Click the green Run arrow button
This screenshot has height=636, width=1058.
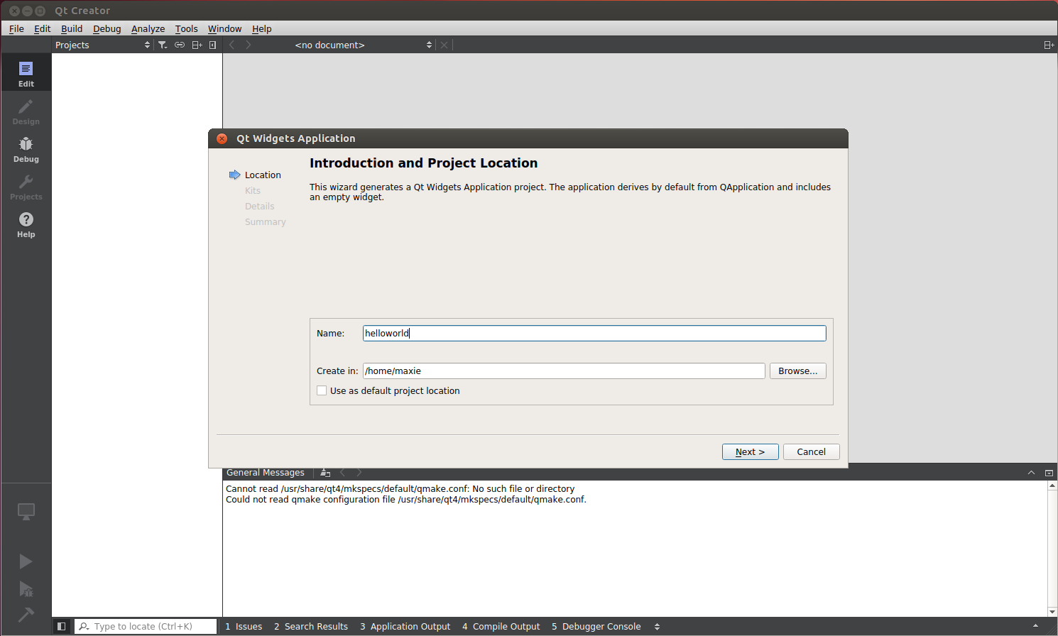[26, 561]
